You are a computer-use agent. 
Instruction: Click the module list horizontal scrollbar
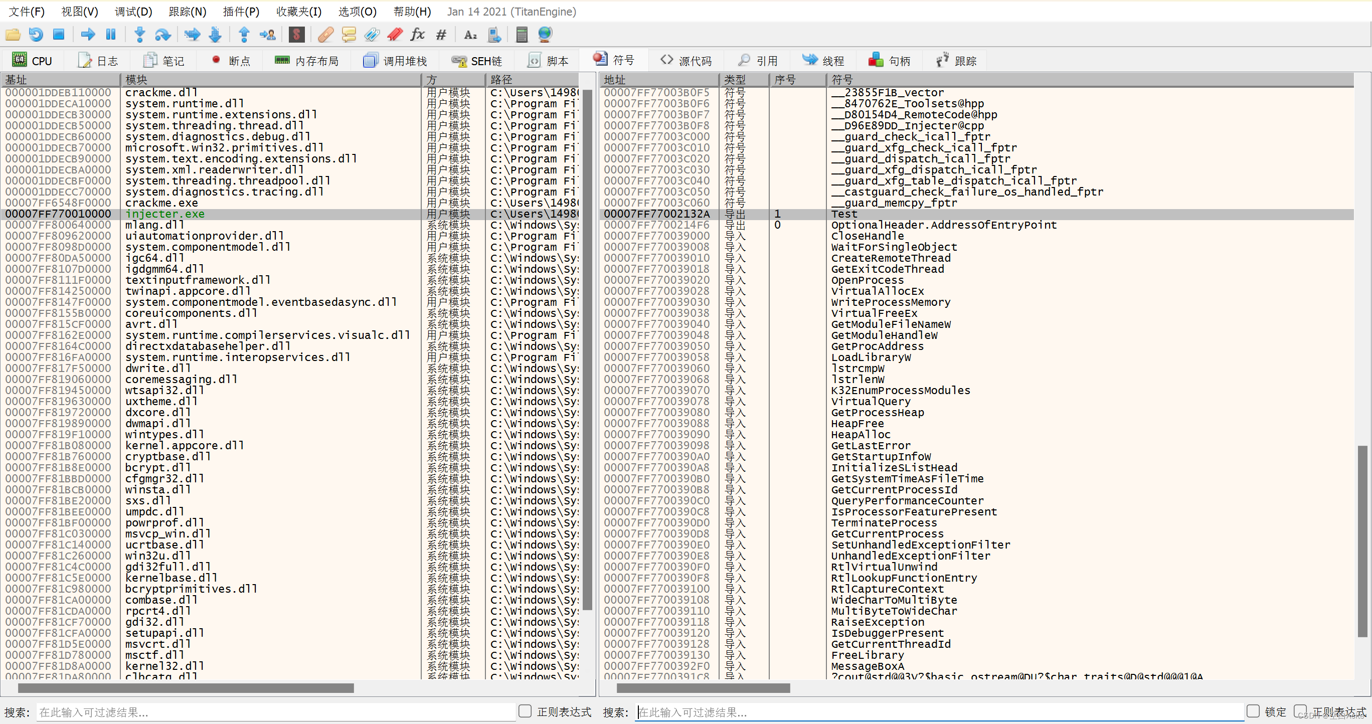click(x=297, y=688)
